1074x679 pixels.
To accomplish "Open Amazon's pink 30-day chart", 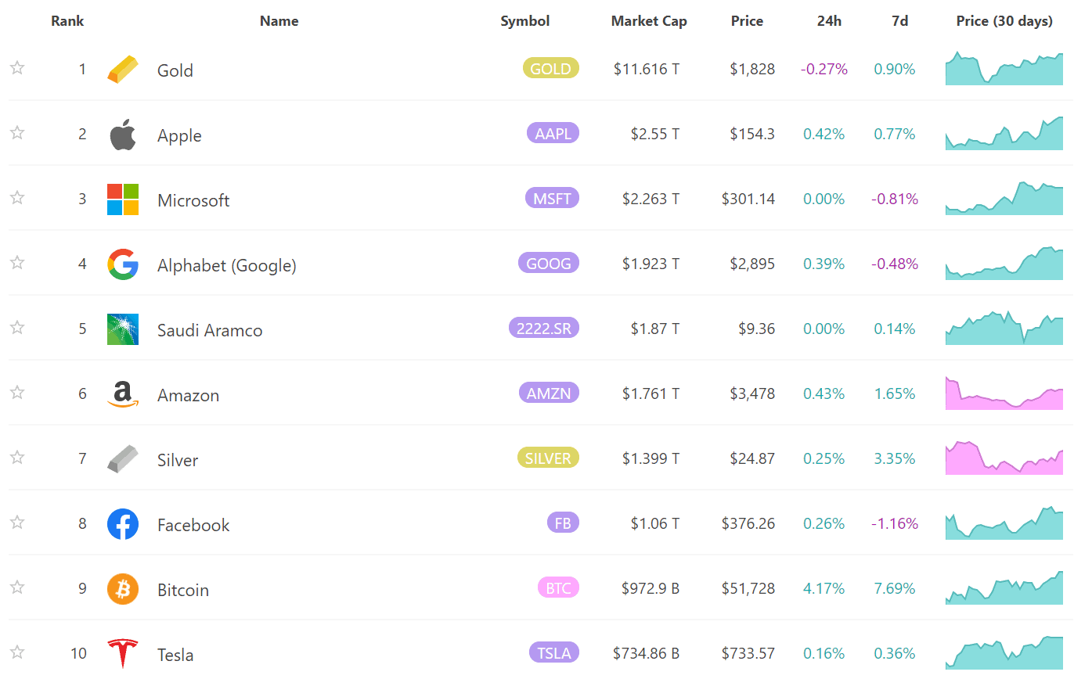I will 1004,393.
